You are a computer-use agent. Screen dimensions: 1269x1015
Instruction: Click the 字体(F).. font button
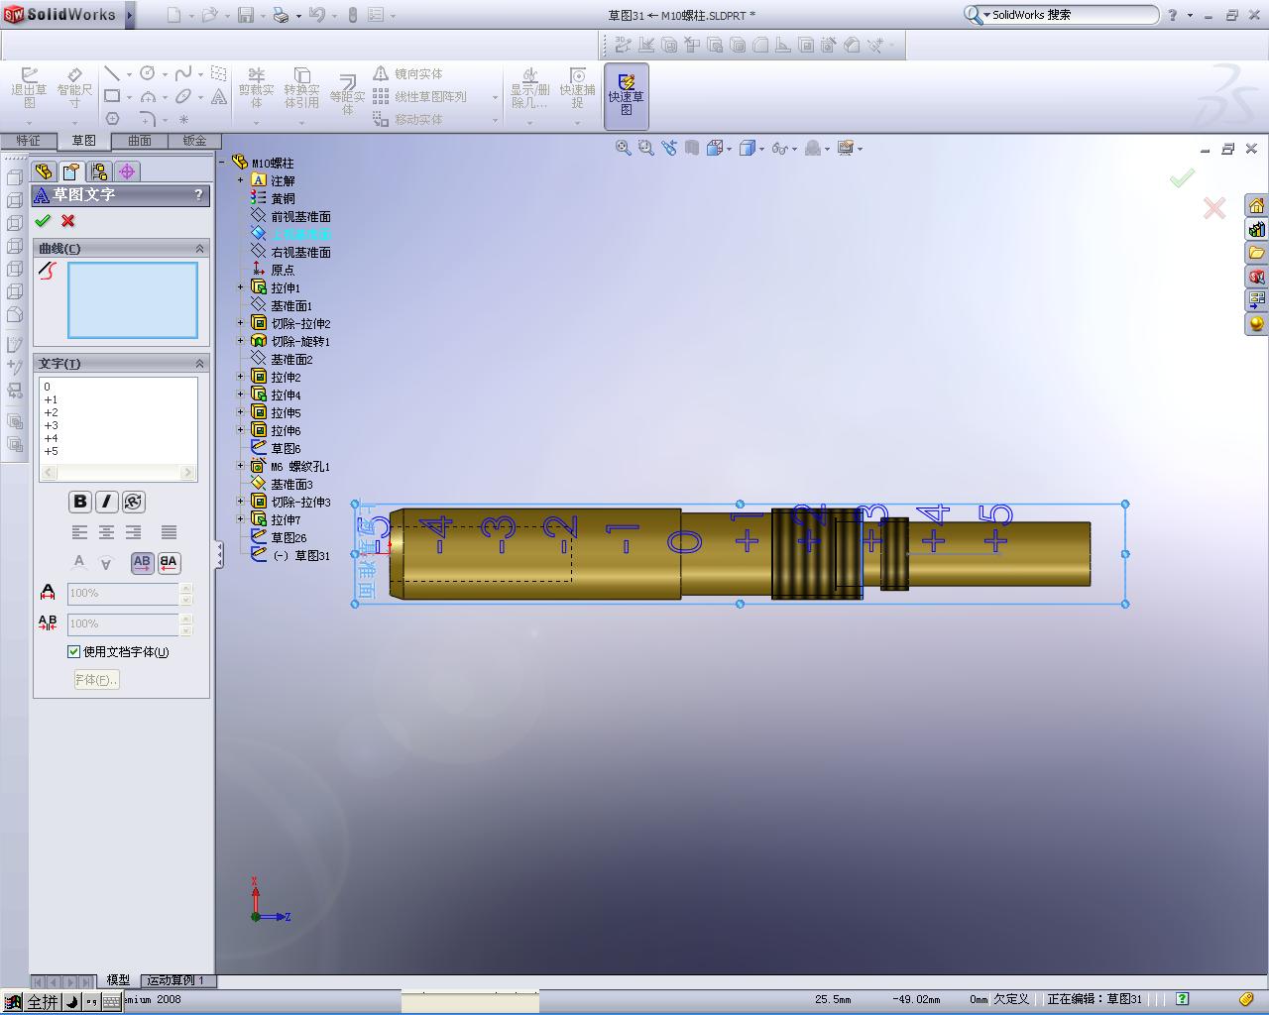[96, 680]
